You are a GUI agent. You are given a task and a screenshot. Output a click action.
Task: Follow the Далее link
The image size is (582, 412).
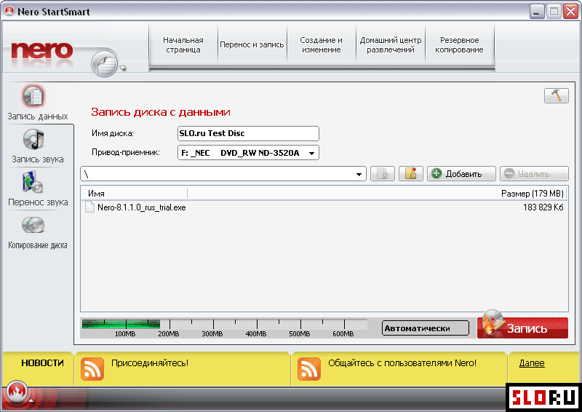pos(532,363)
